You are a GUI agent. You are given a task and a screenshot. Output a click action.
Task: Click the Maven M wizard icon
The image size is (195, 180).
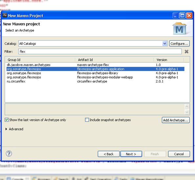[179, 29]
